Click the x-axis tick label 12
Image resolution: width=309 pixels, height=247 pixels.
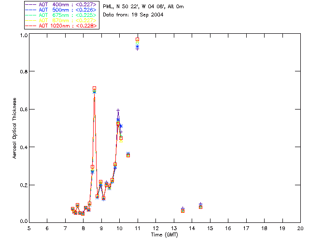pos(155,228)
